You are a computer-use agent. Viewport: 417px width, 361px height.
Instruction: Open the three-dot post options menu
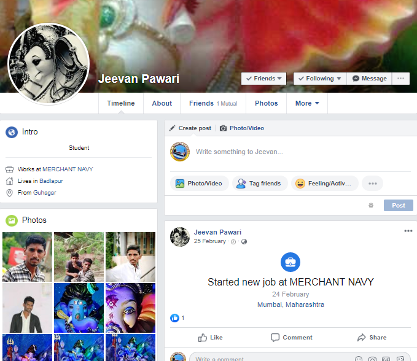click(408, 231)
